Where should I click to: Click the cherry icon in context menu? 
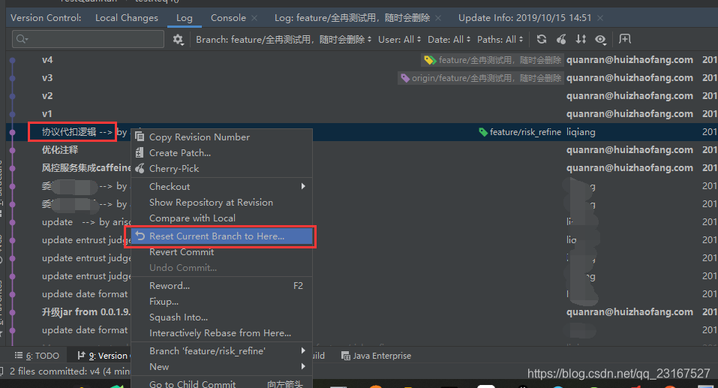click(x=140, y=169)
